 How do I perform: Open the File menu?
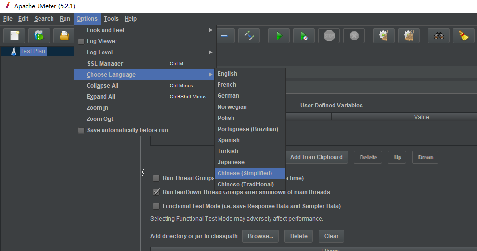tap(8, 19)
